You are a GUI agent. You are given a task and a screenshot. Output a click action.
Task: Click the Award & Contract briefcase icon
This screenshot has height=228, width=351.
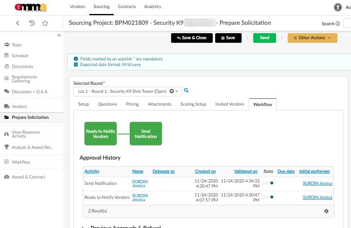pos(7,176)
